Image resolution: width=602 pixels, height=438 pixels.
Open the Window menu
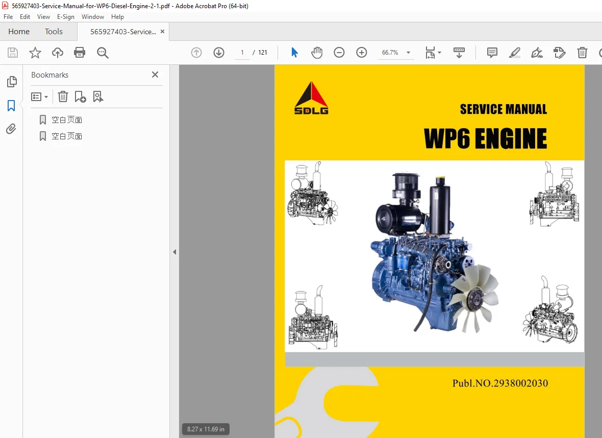click(x=92, y=16)
